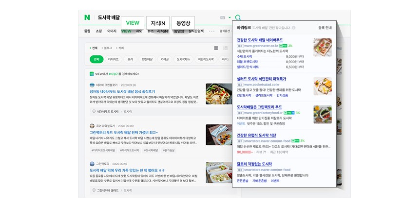Open ad title 칼로리 걱정없는 도시락
This screenshot has height=206, width=403.
[254, 164]
